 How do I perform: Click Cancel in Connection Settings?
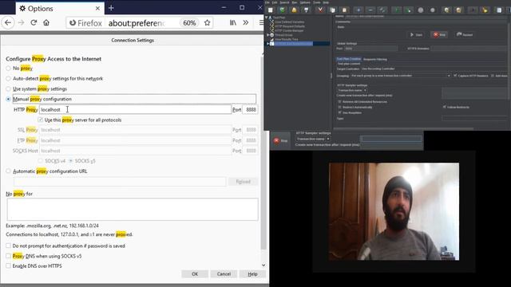point(224,274)
